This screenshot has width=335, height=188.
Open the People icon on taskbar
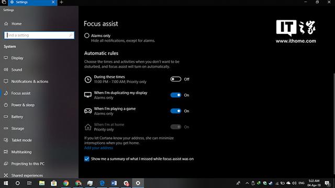coord(238,183)
